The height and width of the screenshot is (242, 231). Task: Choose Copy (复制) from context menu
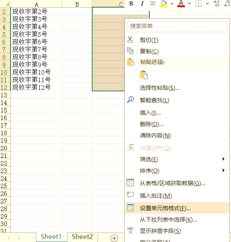[177, 52]
